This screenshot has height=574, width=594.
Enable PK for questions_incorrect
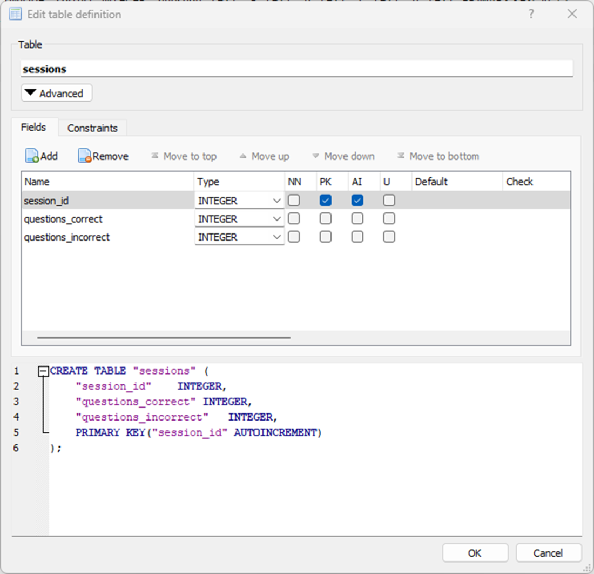click(x=326, y=237)
